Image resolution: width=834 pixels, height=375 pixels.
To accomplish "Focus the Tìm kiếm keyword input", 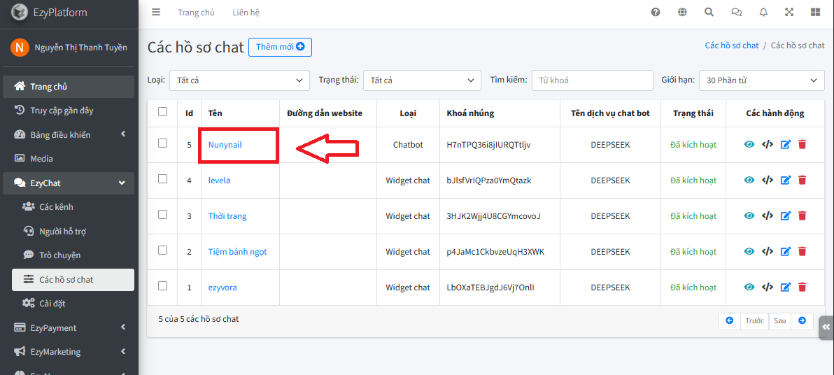I will coord(593,80).
